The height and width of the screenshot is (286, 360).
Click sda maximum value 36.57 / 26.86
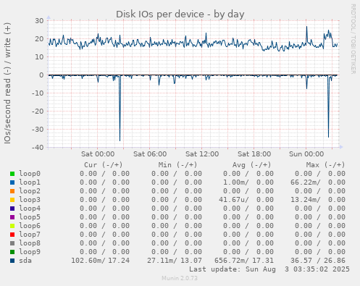coord(318,261)
